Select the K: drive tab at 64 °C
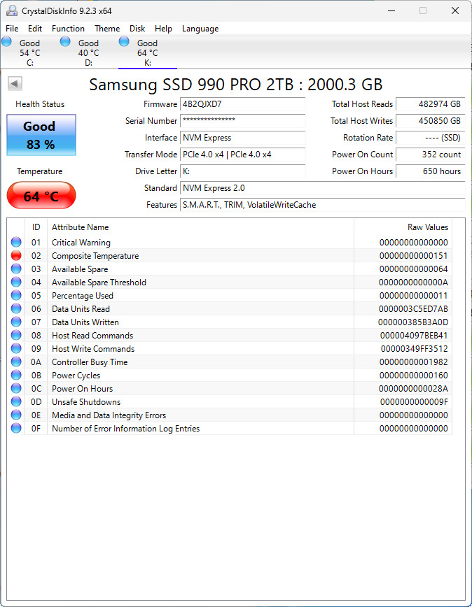This screenshot has width=472, height=607. (147, 52)
